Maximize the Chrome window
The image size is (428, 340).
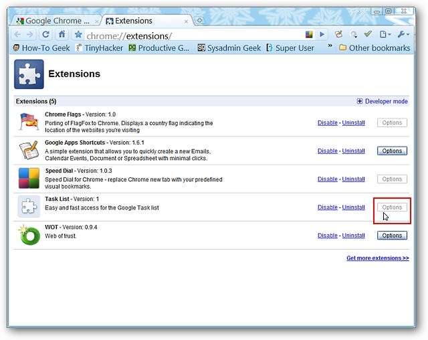pos(388,11)
